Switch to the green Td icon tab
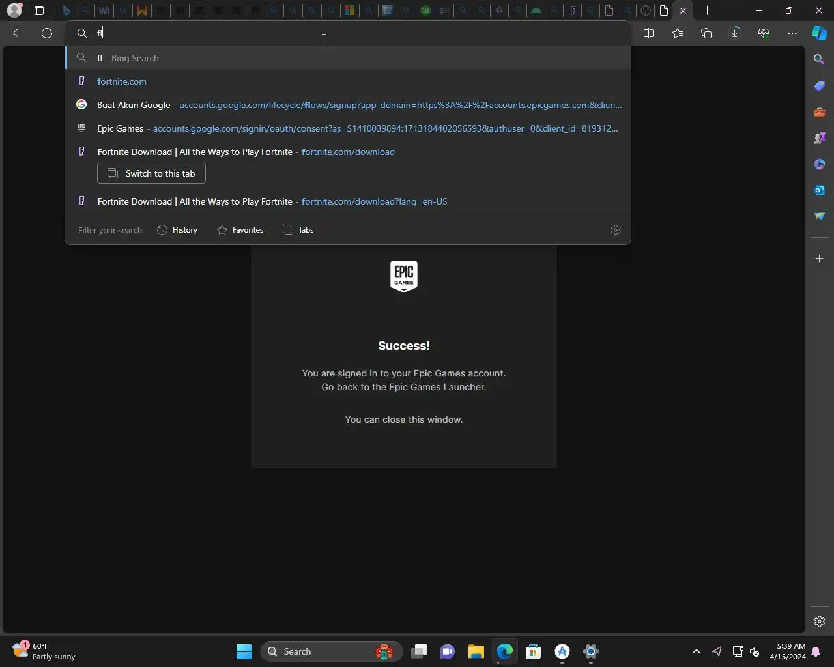834x667 pixels. coord(425,10)
